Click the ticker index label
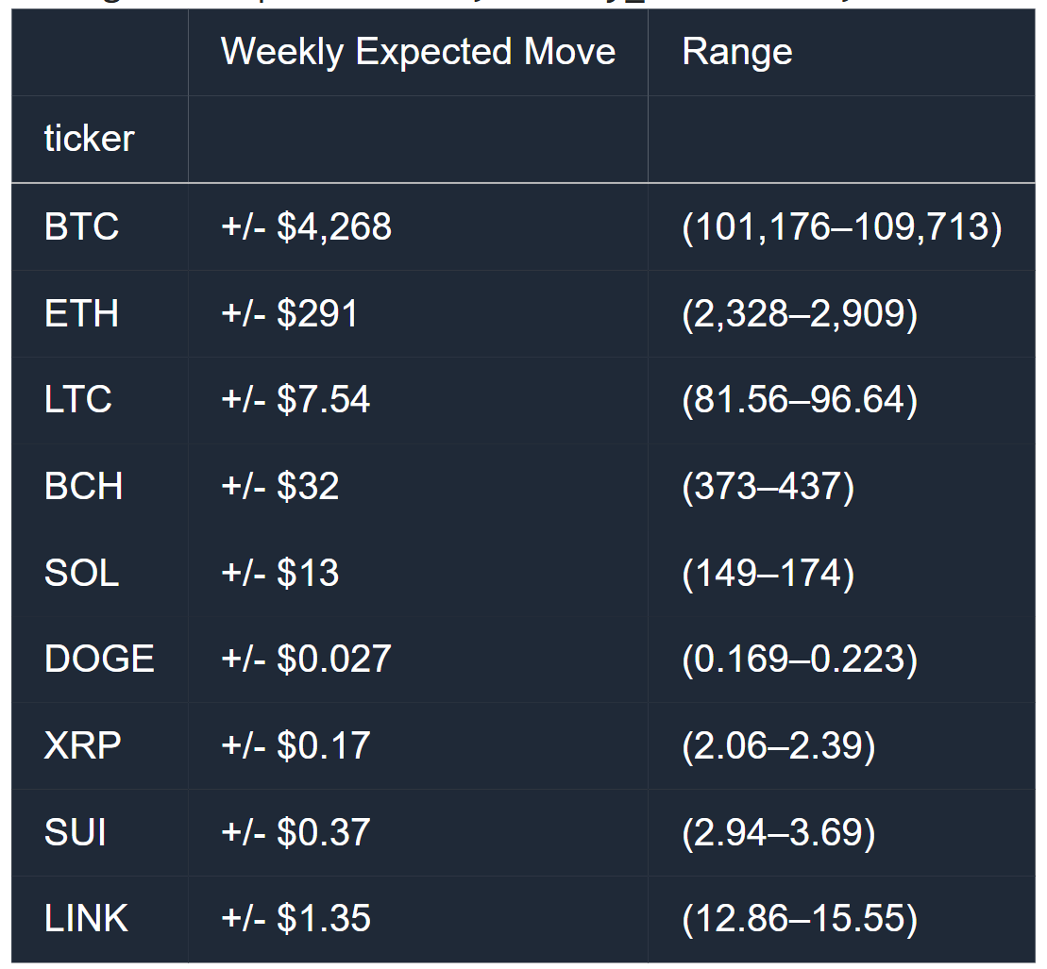This screenshot has width=1047, height=969. pyautogui.click(x=89, y=139)
